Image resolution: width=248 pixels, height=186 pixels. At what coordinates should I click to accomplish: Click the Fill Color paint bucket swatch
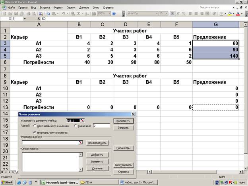coord(230,14)
